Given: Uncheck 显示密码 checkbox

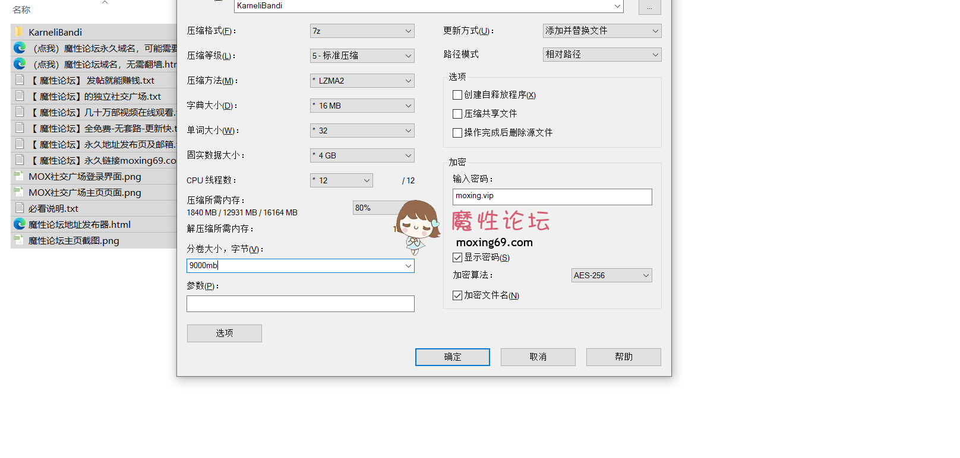Looking at the screenshot, I should pyautogui.click(x=457, y=257).
